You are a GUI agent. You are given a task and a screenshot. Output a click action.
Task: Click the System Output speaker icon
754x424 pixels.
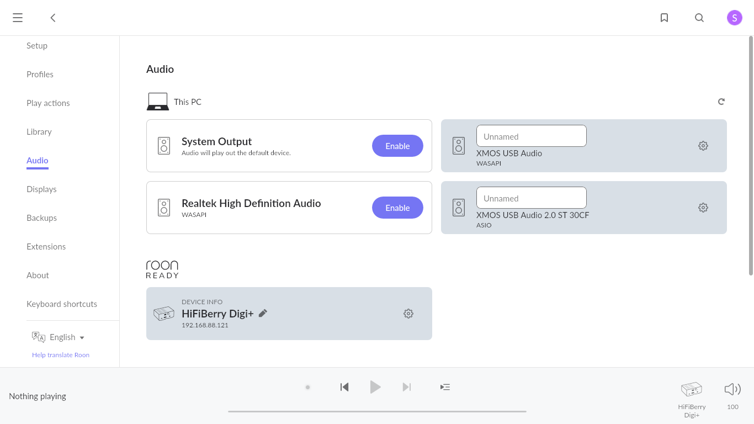(164, 146)
